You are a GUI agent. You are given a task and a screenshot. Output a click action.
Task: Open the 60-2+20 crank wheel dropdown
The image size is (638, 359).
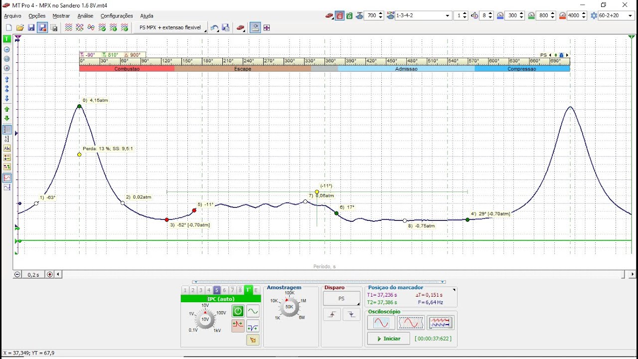tap(631, 16)
